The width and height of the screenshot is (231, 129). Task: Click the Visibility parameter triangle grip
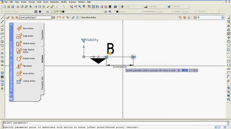coord(83,40)
